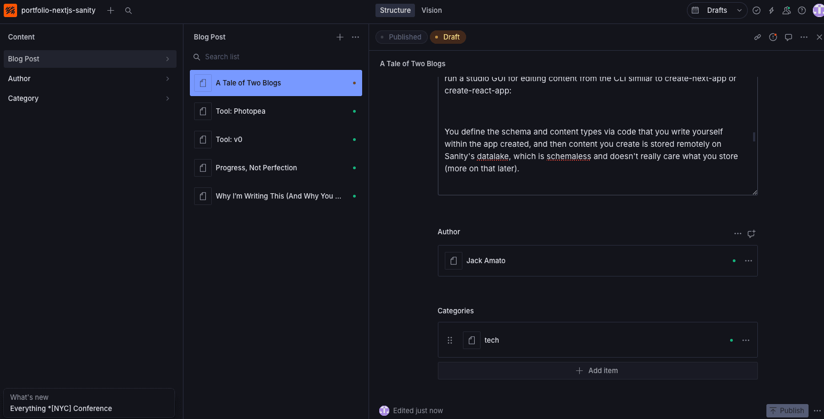
Task: Select the Draft version chip
Action: click(x=447, y=37)
